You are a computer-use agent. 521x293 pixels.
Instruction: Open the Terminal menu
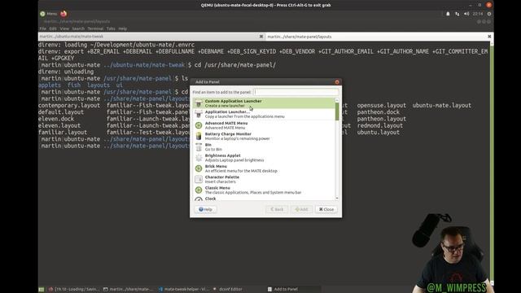pyautogui.click(x=96, y=29)
